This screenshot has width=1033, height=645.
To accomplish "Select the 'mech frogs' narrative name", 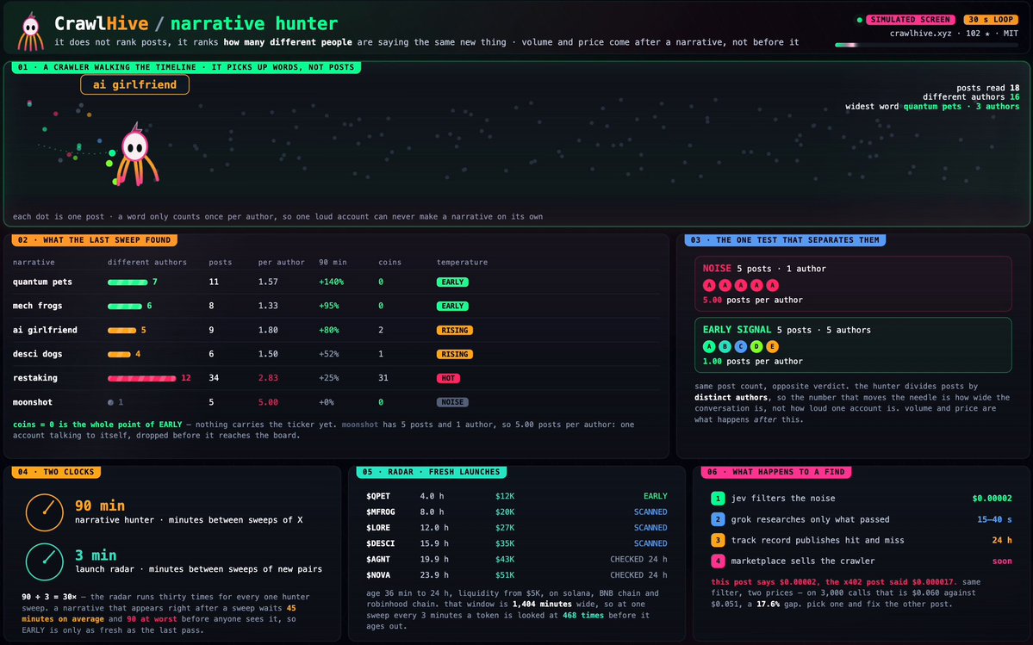I will click(40, 306).
